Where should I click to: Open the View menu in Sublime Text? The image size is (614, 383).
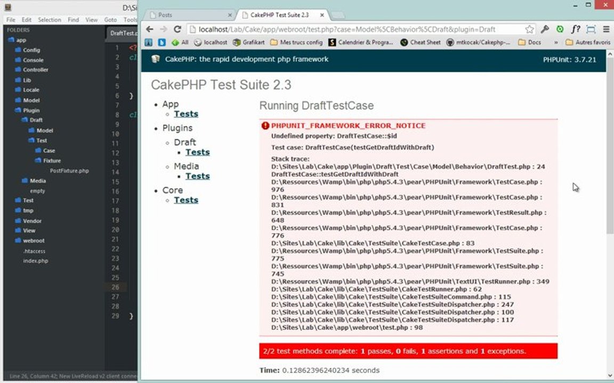click(92, 20)
